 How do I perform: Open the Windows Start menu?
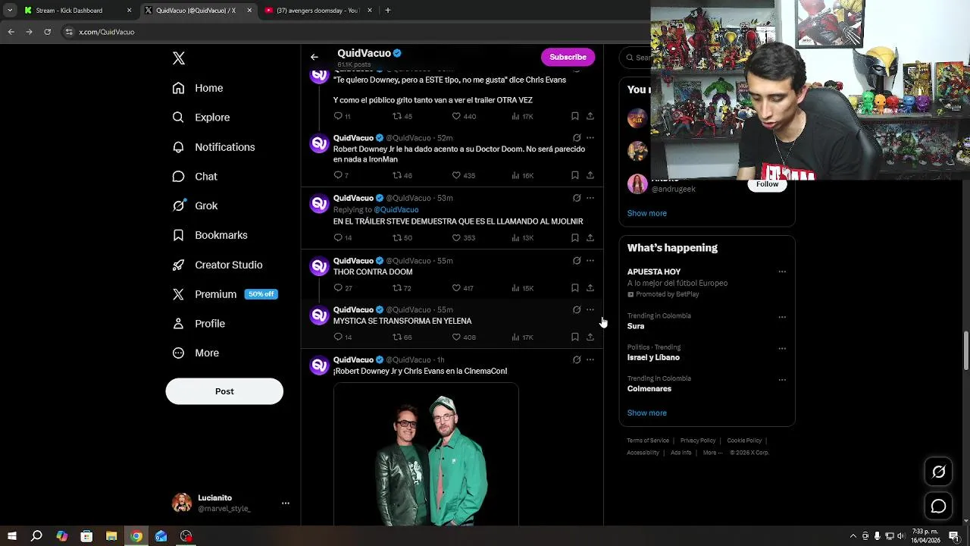pyautogui.click(x=12, y=536)
